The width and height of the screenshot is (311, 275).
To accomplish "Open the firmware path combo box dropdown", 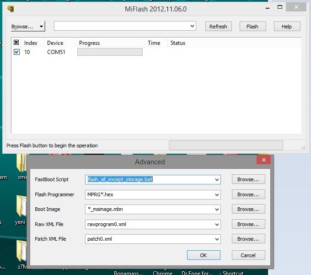I will [x=192, y=26].
